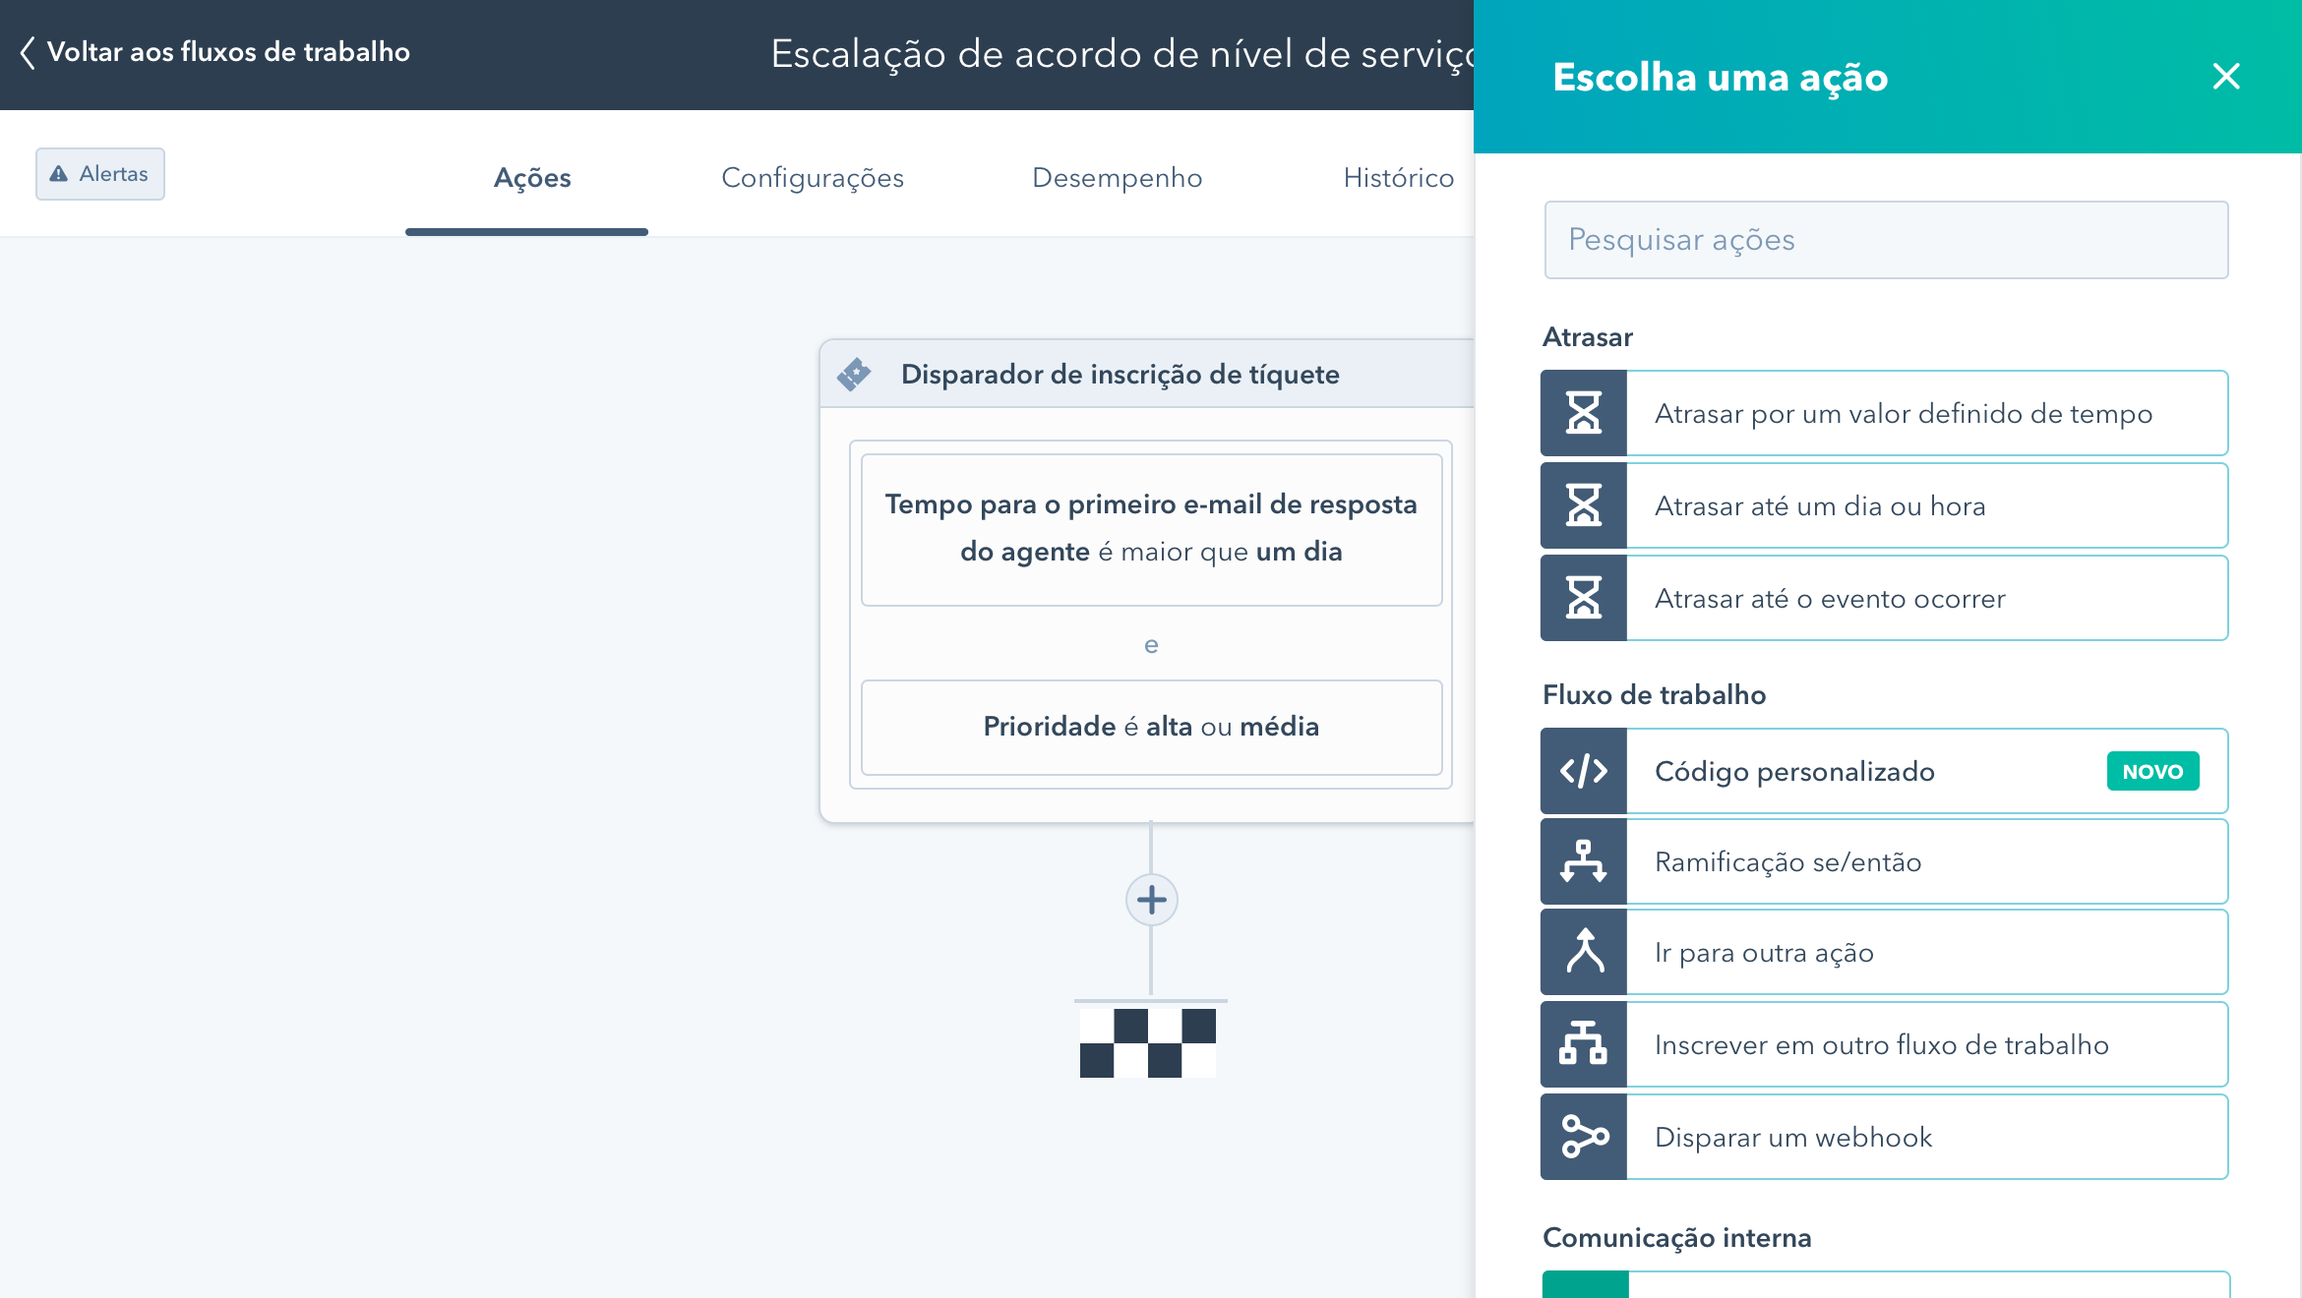Click the enroll in another workflow icon

click(x=1583, y=1044)
